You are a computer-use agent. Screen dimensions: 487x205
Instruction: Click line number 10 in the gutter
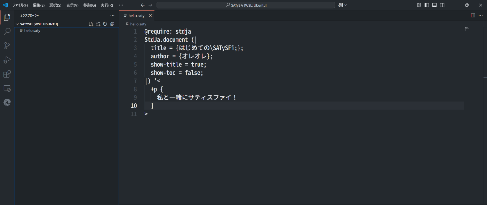click(134, 106)
